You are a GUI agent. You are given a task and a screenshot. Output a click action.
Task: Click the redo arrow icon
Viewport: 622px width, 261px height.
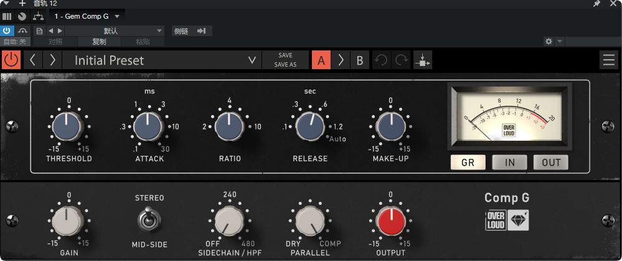(x=401, y=60)
